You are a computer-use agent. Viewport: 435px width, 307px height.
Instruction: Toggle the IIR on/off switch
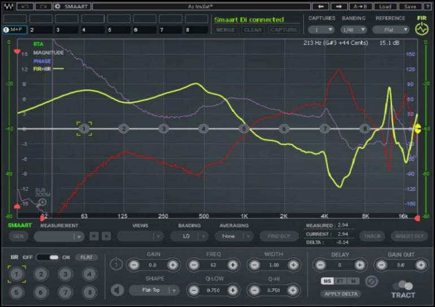[x=47, y=257]
